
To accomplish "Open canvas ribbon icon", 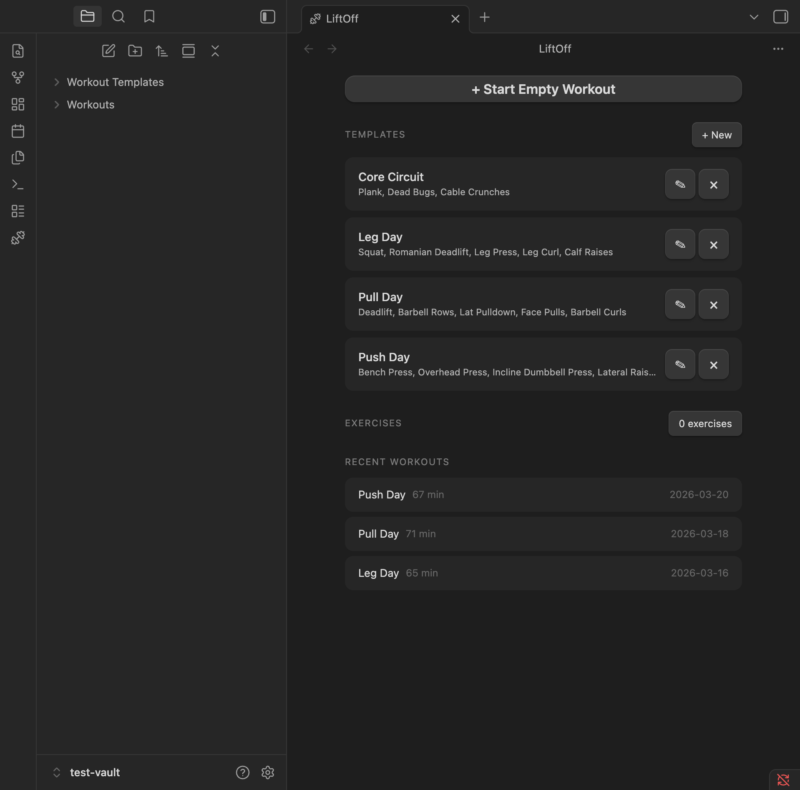I will 18,104.
